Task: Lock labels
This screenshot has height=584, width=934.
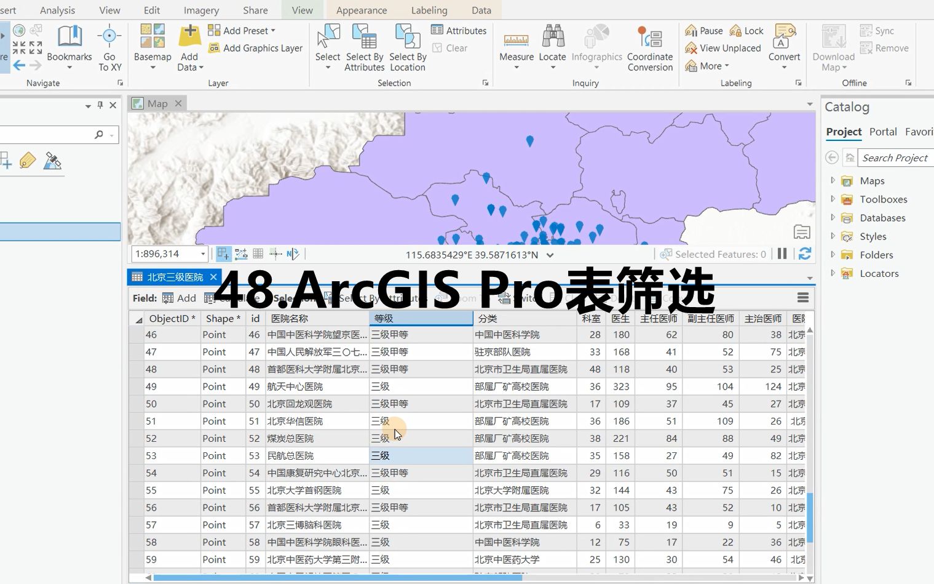Action: point(746,30)
